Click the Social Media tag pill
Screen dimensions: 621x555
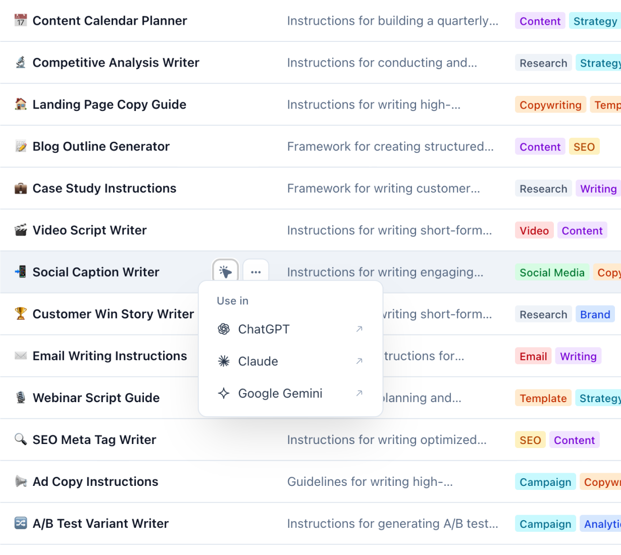click(x=552, y=272)
